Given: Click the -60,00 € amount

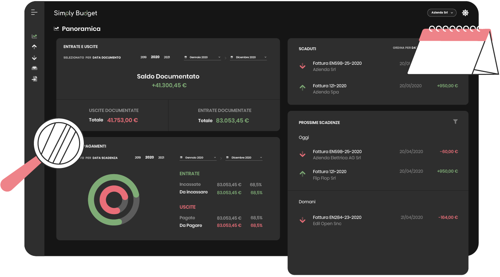Looking at the screenshot, I should coord(449,152).
